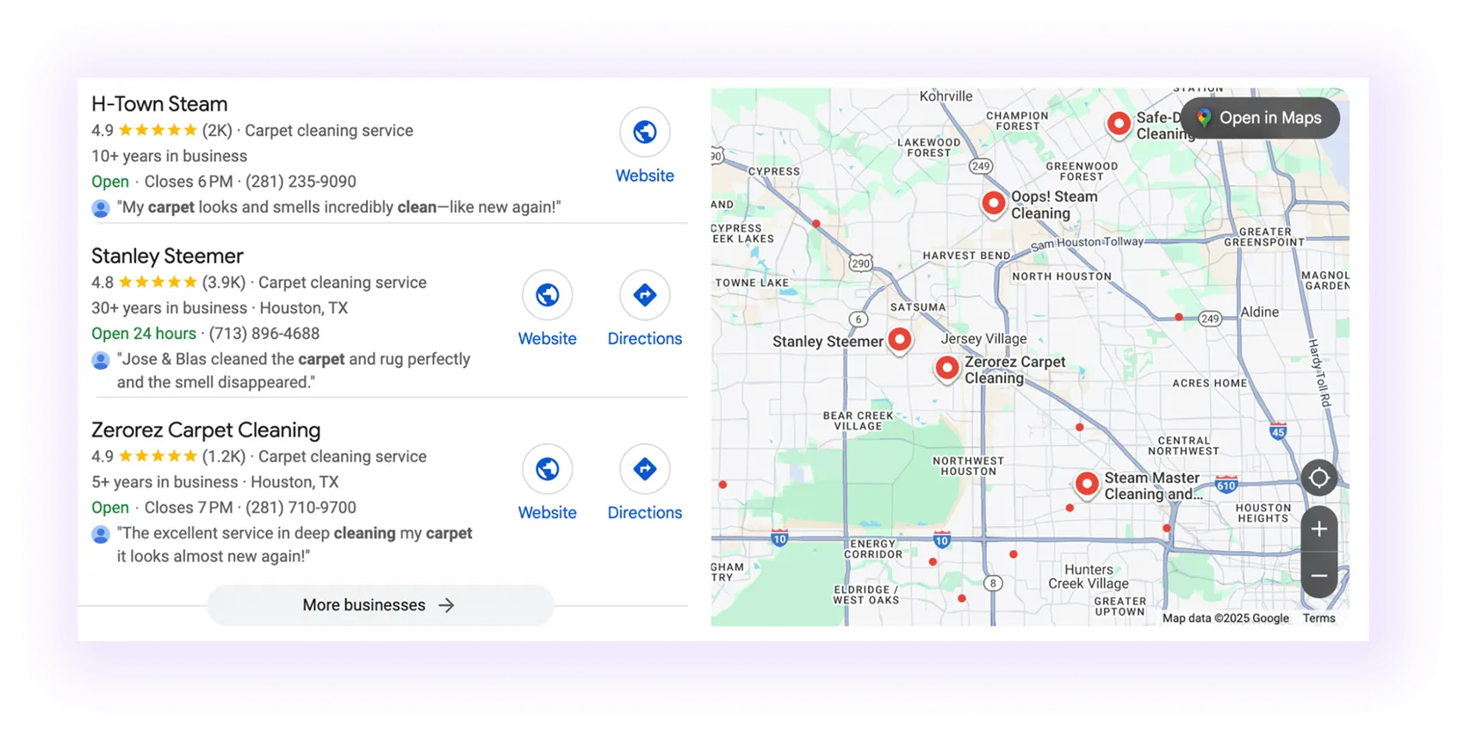Open H-Town Steam website globe icon
This screenshot has width=1464, height=736.
coord(645,133)
